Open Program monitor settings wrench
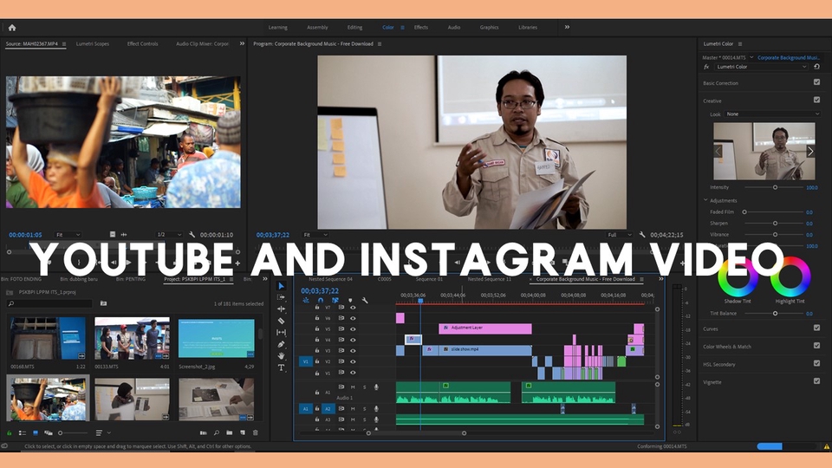This screenshot has height=468, width=832. tap(642, 235)
